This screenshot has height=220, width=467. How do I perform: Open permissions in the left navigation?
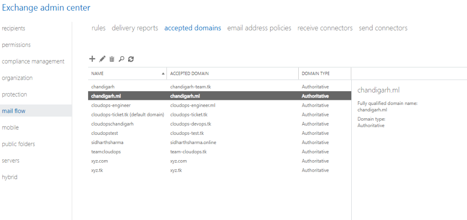[16, 45]
